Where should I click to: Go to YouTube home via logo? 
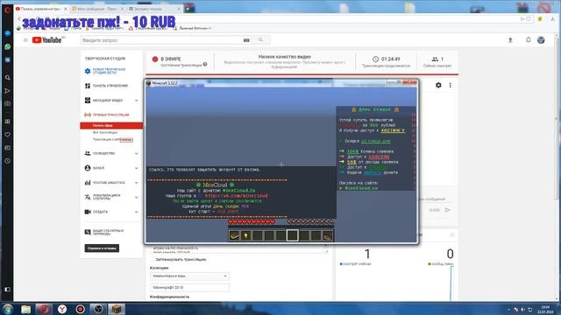point(46,40)
